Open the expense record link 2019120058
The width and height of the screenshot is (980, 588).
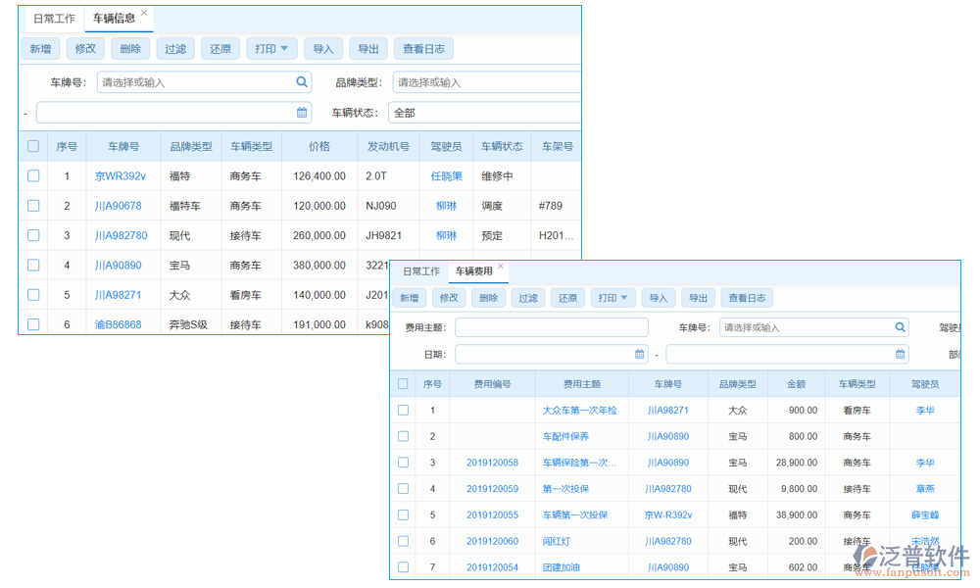point(493,462)
